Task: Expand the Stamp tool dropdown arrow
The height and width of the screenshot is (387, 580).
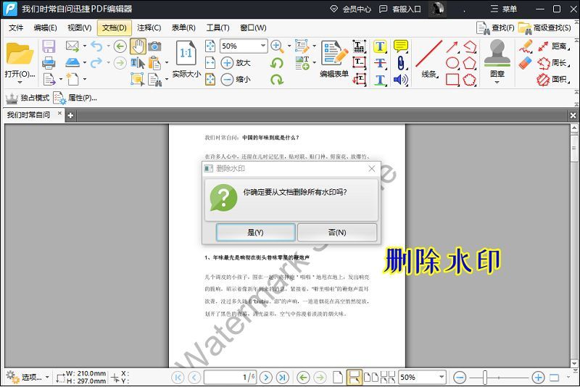Action: pos(497,82)
